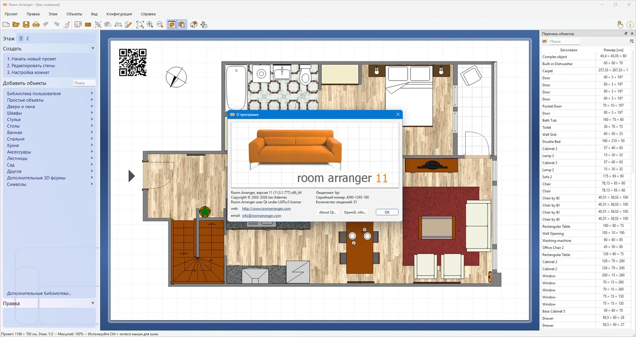Expand the Стулья category
Viewport: 636px width, 337px height.
pyautogui.click(x=50, y=120)
